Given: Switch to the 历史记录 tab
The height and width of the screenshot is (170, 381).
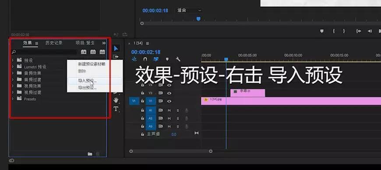Looking at the screenshot, I should click(x=54, y=43).
